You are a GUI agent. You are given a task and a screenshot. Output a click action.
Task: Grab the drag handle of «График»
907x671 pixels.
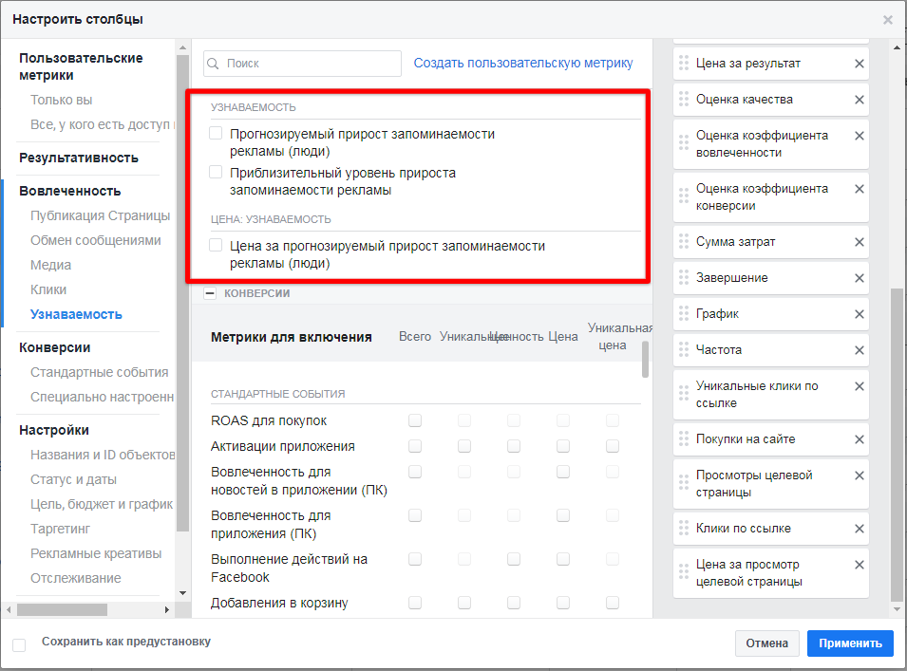point(684,314)
